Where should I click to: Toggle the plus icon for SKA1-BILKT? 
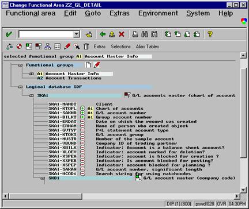pyautogui.click(x=82, y=117)
